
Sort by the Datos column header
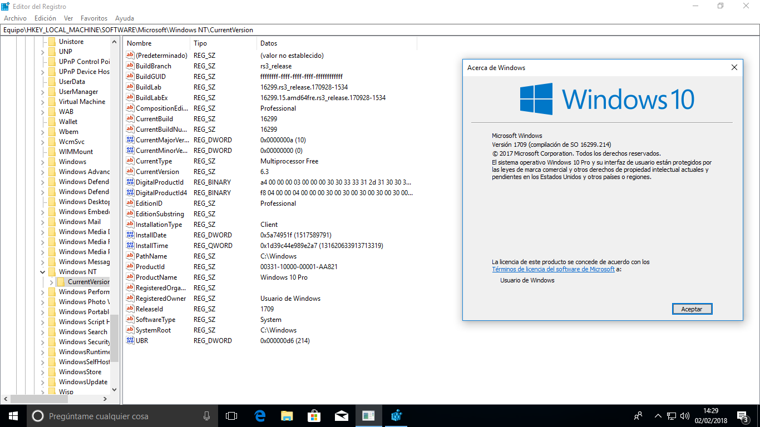click(337, 43)
